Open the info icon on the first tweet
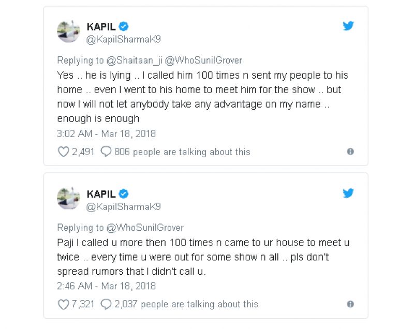The height and width of the screenshot is (329, 414). tap(350, 152)
